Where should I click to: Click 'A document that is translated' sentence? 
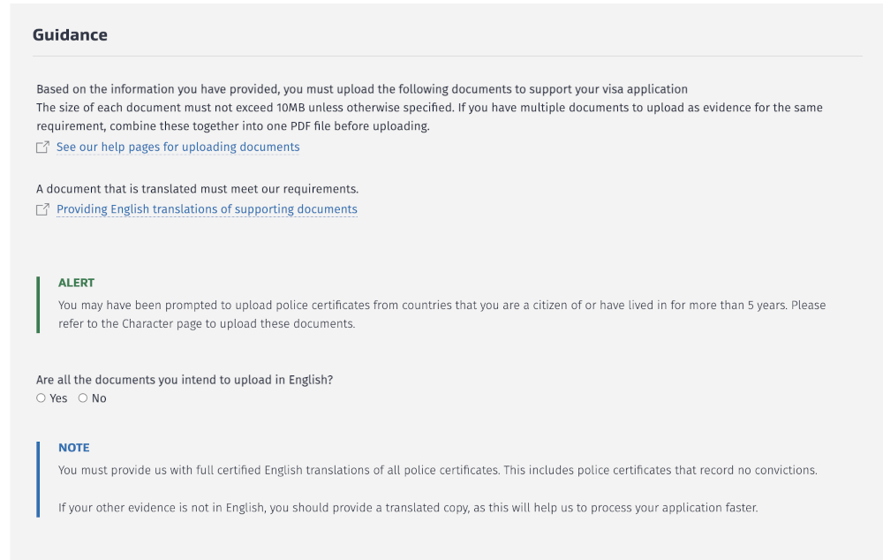point(197,189)
